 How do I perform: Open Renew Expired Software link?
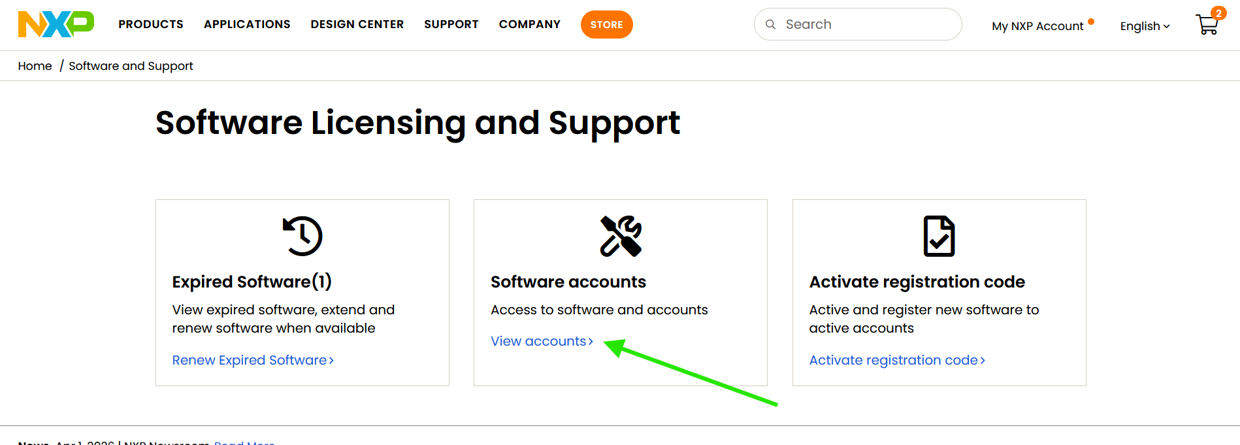coord(253,360)
